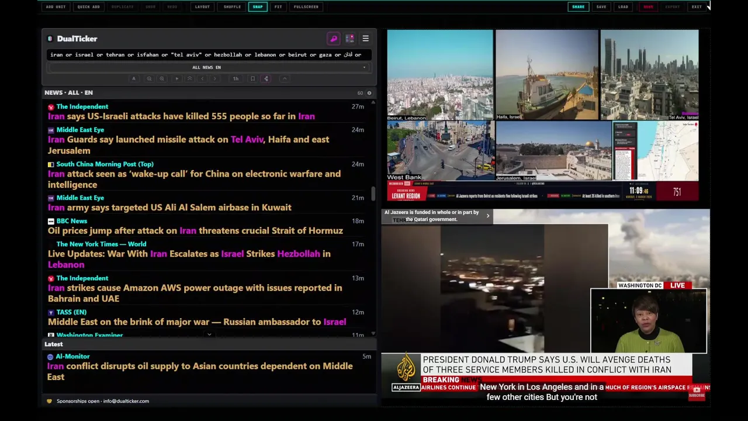The image size is (748, 421).
Task: Click the magenta key icon in DualTicker header
Action: click(334, 39)
